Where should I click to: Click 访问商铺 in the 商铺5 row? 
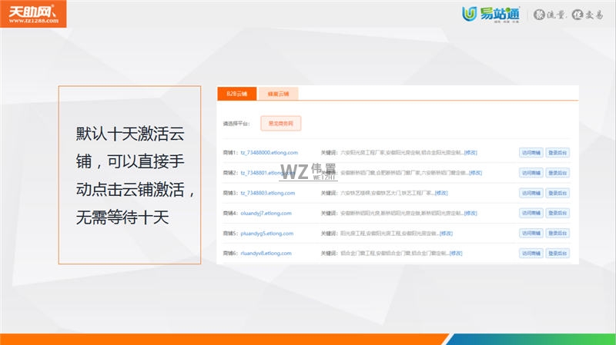(531, 233)
